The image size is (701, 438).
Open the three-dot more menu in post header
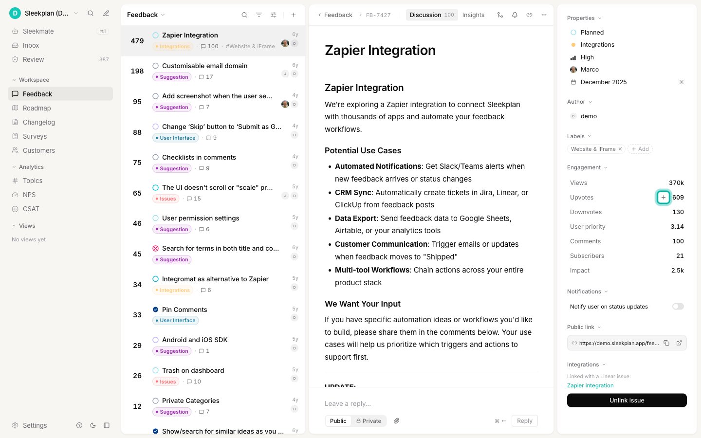tap(544, 15)
